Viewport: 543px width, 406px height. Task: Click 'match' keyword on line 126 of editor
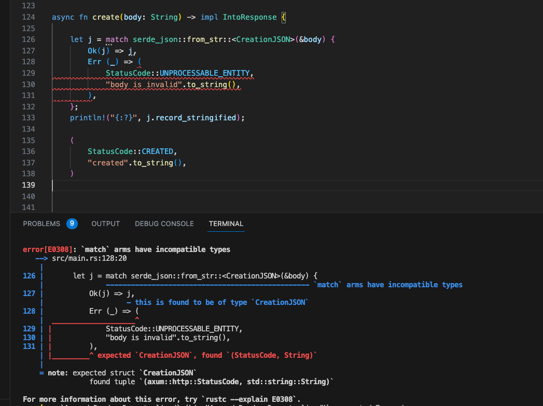(x=117, y=39)
